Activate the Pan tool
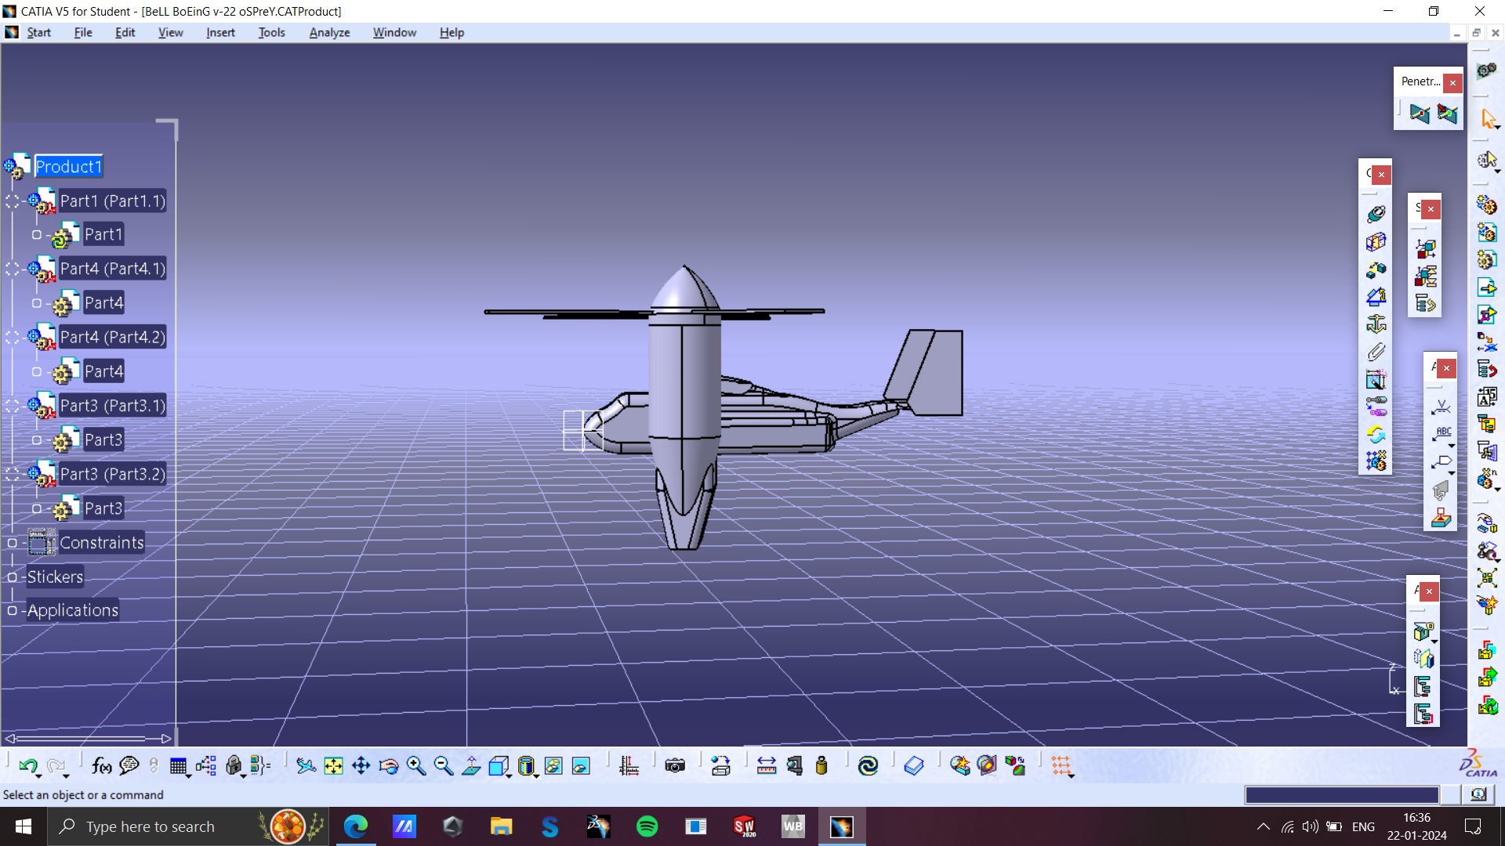The height and width of the screenshot is (846, 1505). [x=361, y=765]
